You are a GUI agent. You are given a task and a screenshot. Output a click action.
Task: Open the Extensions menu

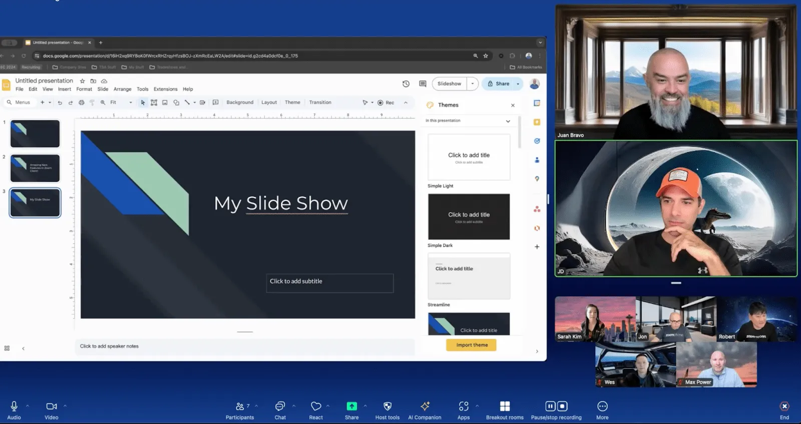pyautogui.click(x=166, y=89)
